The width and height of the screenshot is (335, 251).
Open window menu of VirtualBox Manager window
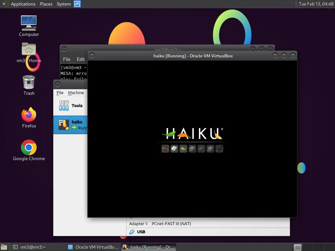pos(58,84)
